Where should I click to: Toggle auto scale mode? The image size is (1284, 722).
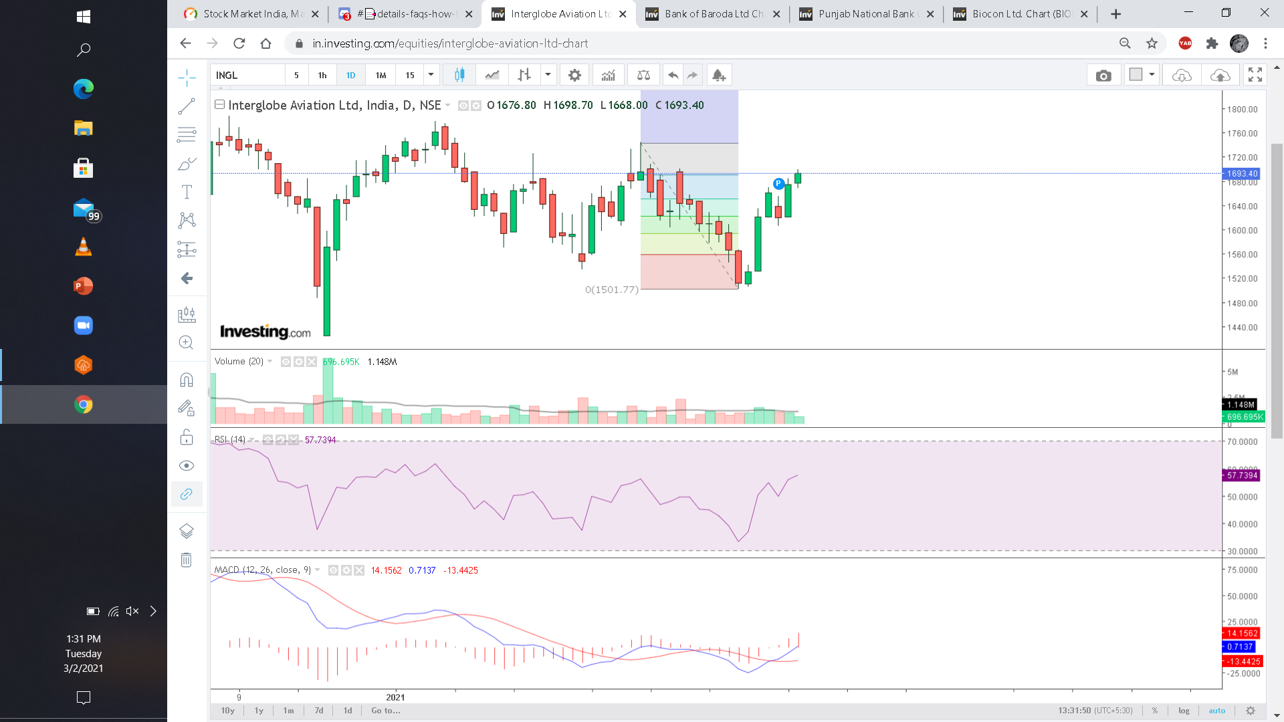pyautogui.click(x=1217, y=711)
